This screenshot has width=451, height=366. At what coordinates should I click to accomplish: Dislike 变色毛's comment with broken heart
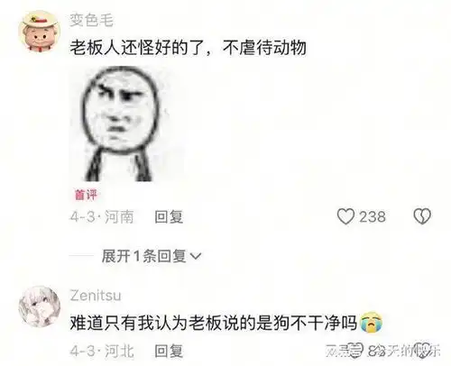tap(422, 216)
